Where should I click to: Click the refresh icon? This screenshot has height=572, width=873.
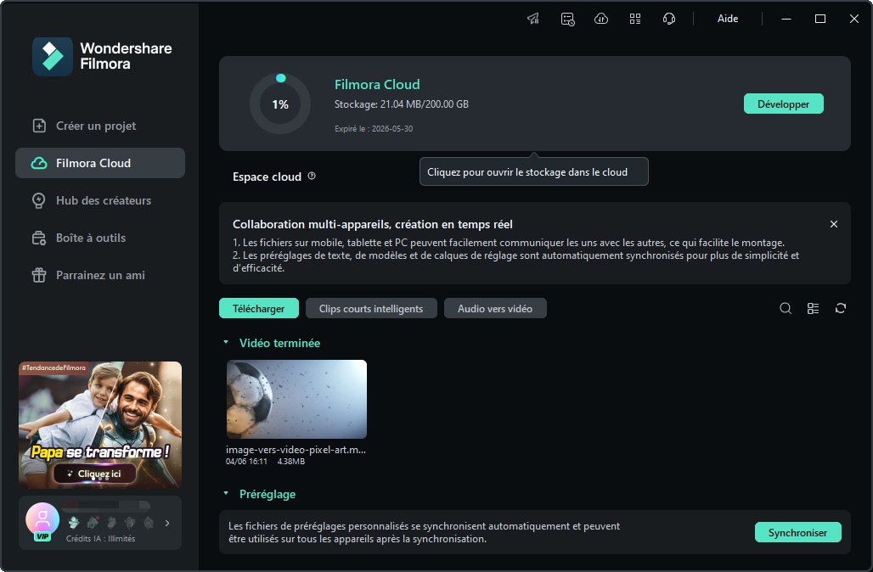click(841, 308)
